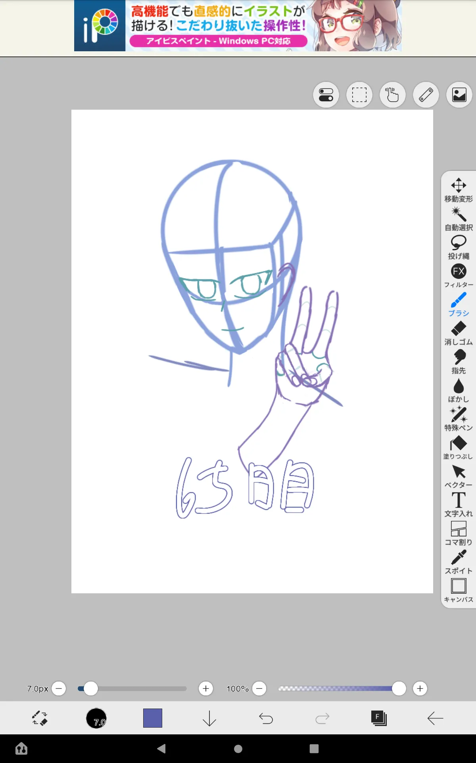The height and width of the screenshot is (763, 476).
Task: Tap the brush/eraser switch icon
Action: (x=40, y=718)
